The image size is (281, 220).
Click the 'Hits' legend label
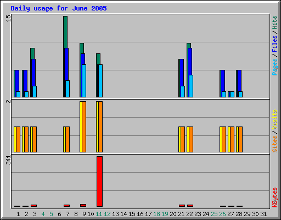click(x=275, y=23)
